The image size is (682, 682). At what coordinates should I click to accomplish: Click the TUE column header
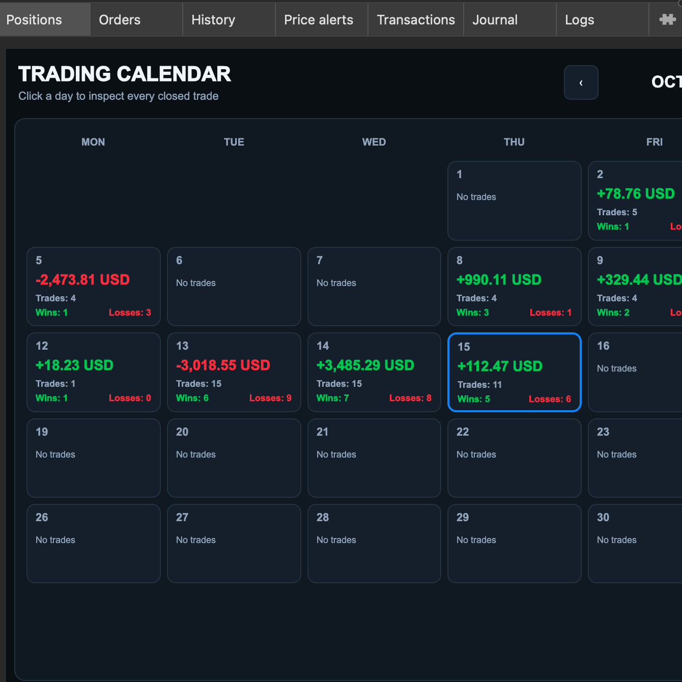(x=234, y=142)
